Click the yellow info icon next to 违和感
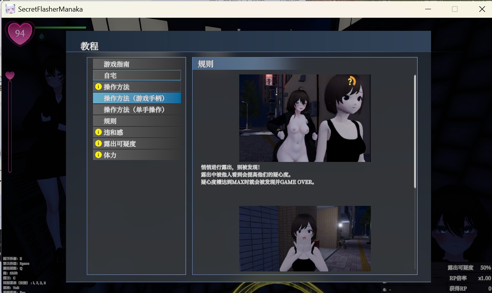Image resolution: width=492 pixels, height=293 pixels. pyautogui.click(x=98, y=132)
